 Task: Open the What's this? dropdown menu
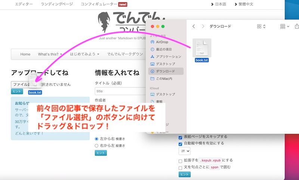coord(50,54)
